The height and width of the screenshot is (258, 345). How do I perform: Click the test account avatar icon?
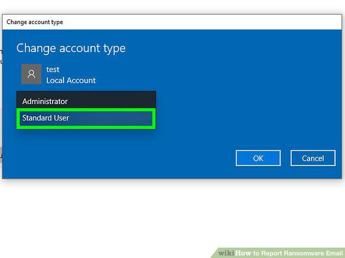click(x=31, y=74)
